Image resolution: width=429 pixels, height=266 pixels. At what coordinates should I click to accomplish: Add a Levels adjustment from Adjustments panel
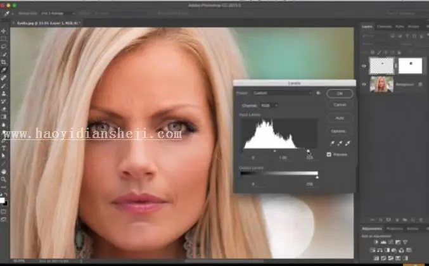[x=383, y=242]
